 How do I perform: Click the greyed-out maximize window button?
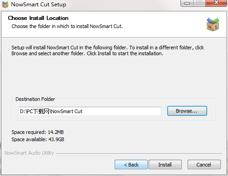199,3
